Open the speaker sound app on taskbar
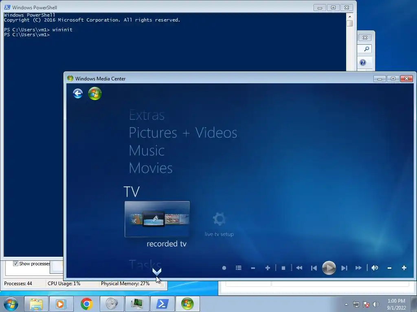This screenshot has width=417, height=312. (112, 304)
